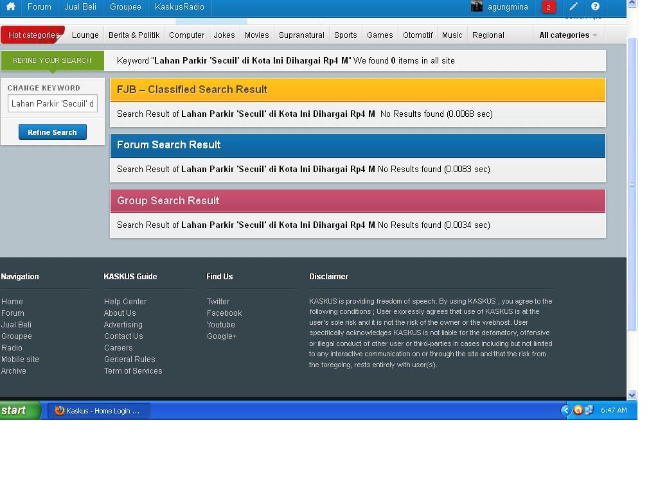
Task: Open the Games category
Action: coord(380,35)
